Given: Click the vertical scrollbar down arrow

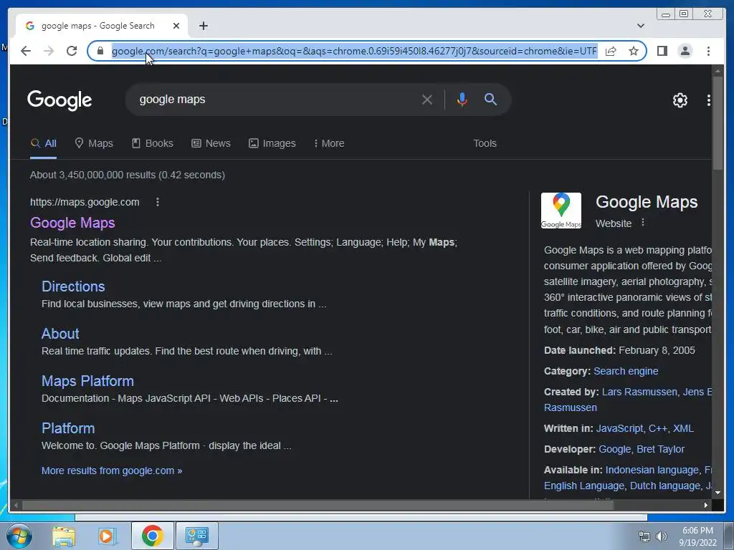Looking at the screenshot, I should [717, 493].
